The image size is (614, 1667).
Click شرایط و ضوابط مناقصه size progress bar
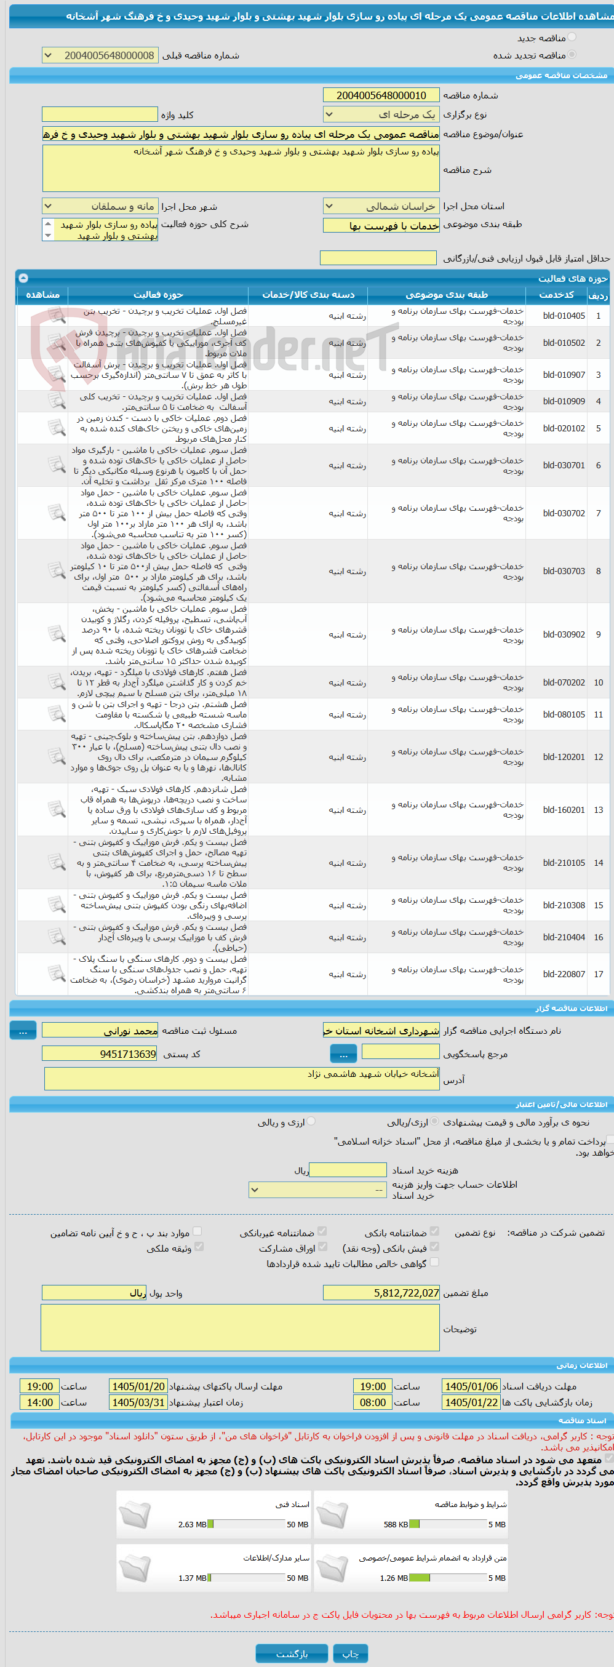coord(449,1525)
